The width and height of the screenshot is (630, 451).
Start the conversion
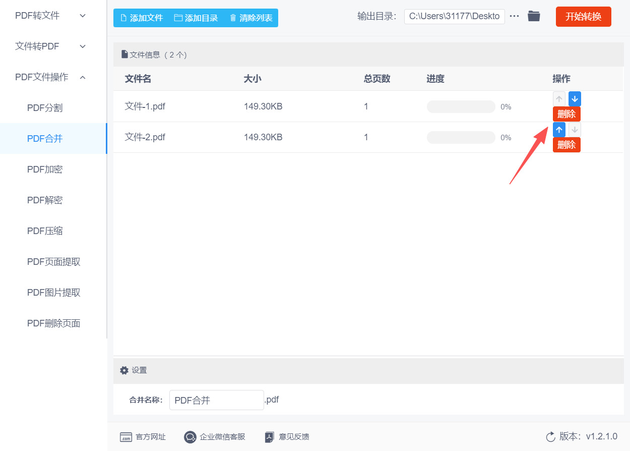tap(583, 17)
